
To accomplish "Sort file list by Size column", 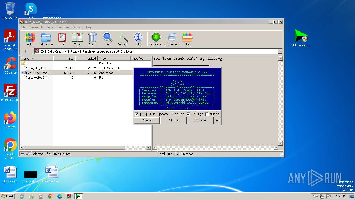I will 64,59.
